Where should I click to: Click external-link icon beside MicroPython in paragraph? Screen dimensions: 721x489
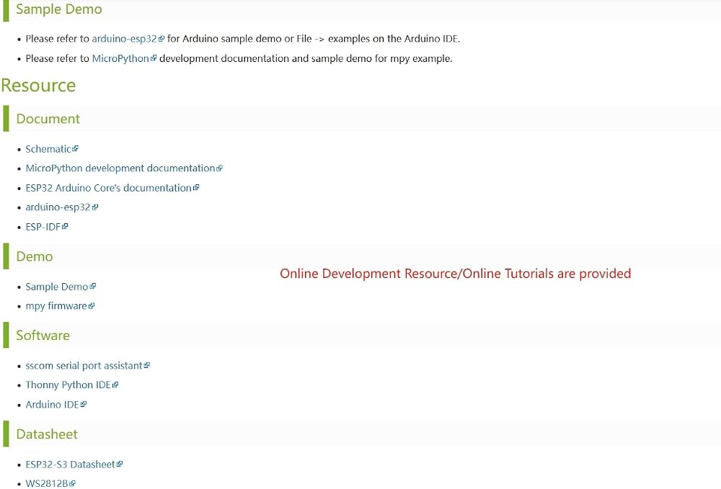153,58
